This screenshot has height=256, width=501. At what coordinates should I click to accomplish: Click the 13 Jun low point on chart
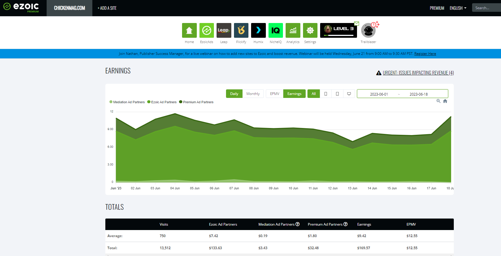pos(353,141)
